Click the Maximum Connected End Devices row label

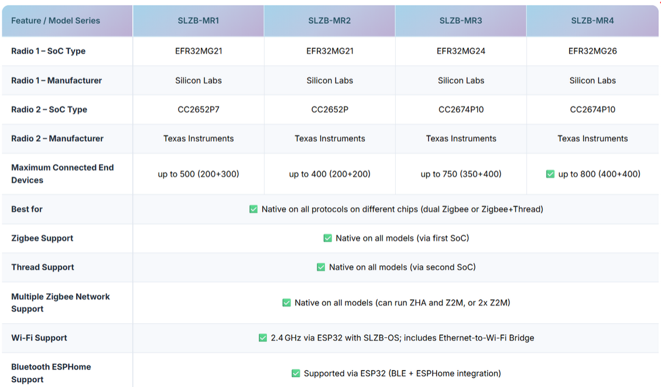pyautogui.click(x=62, y=174)
